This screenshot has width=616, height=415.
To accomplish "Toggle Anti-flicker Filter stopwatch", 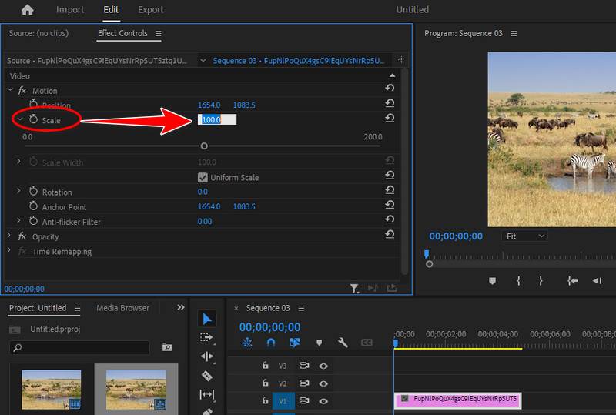I will (33, 221).
